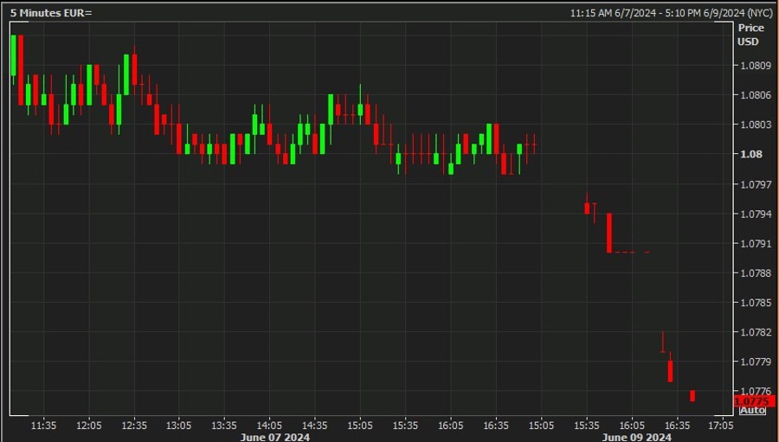Click the 'USD' currency label
Screen dimensions: 779x442
click(x=748, y=42)
